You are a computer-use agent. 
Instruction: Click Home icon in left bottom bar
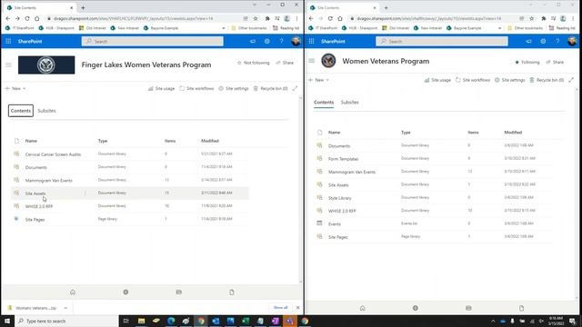coord(73,292)
